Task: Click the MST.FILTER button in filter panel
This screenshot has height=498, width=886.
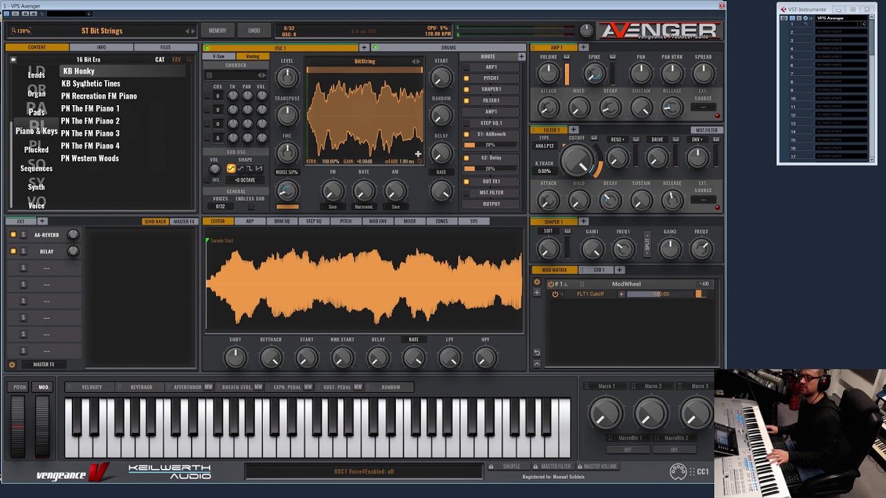Action: coord(707,130)
